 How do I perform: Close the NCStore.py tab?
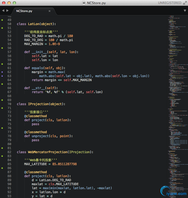click(49, 11)
